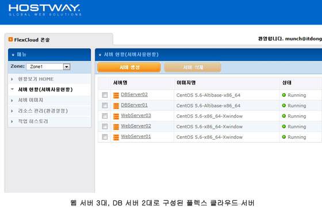Click the Hostway logo
This screenshot has width=322, height=210.
click(x=45, y=10)
